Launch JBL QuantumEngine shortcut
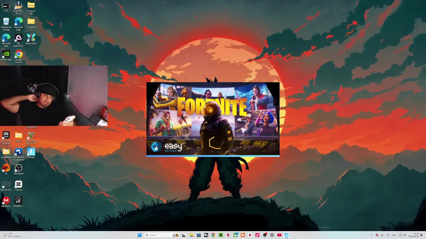The height and width of the screenshot is (239, 426). coord(18,40)
